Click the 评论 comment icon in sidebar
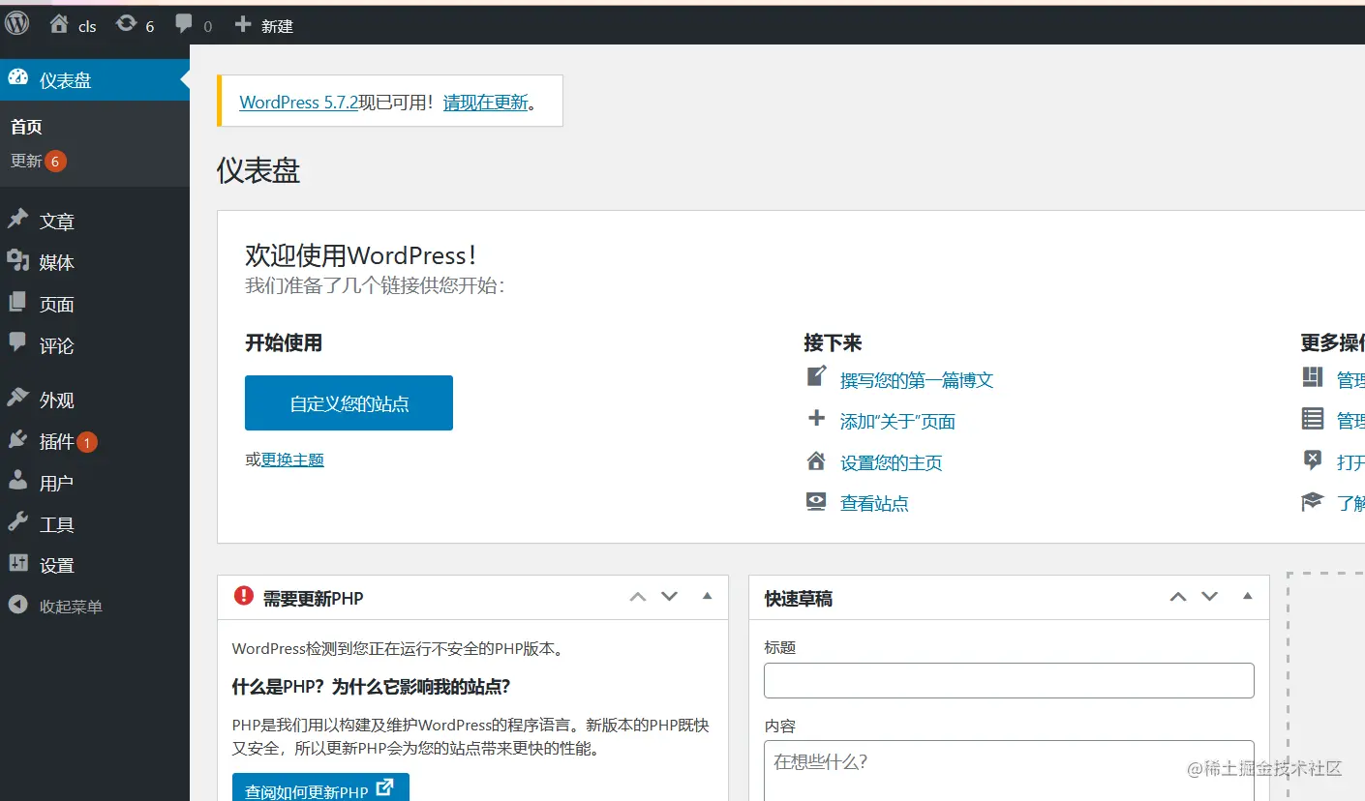 (17, 343)
